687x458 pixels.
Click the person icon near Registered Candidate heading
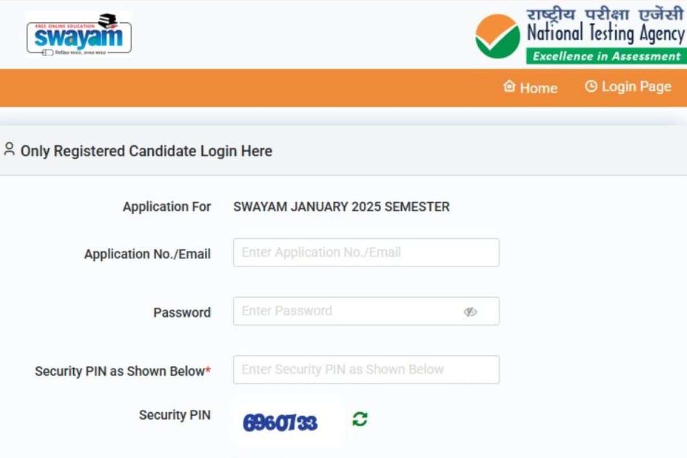coord(9,149)
